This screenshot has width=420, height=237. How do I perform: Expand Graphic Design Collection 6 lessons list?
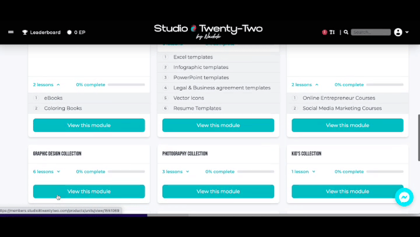coord(46,172)
